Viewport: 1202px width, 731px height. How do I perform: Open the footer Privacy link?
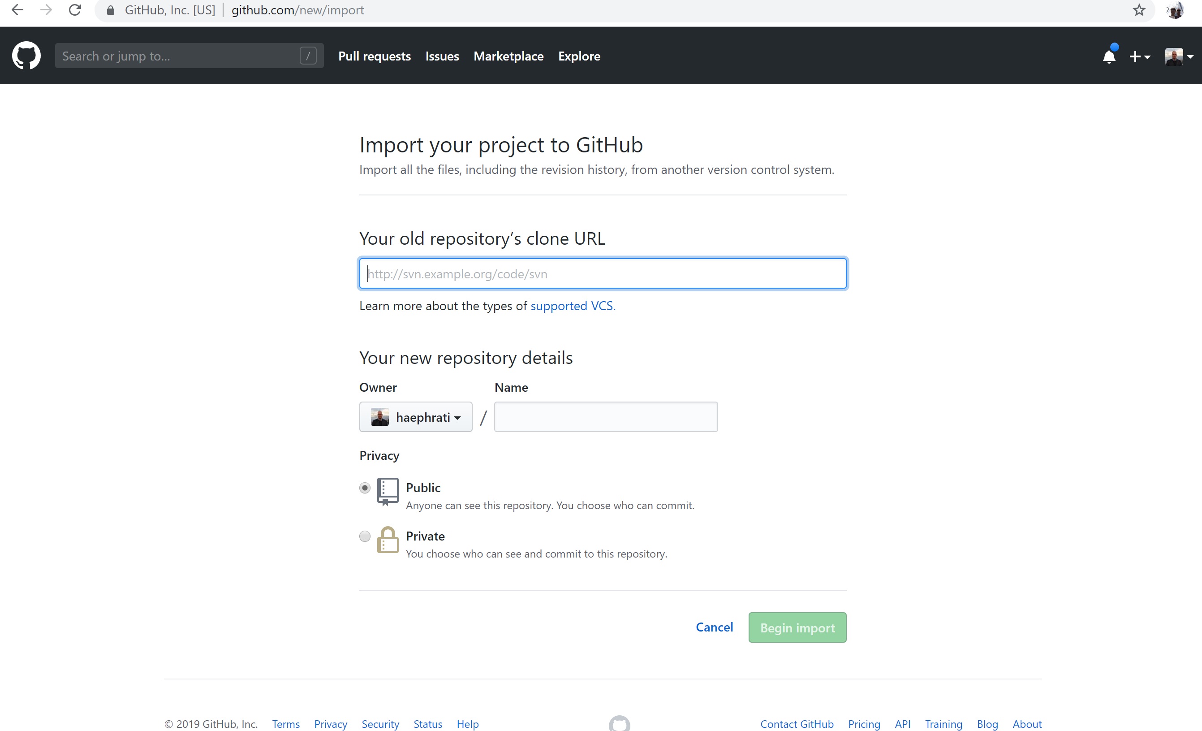pos(330,724)
